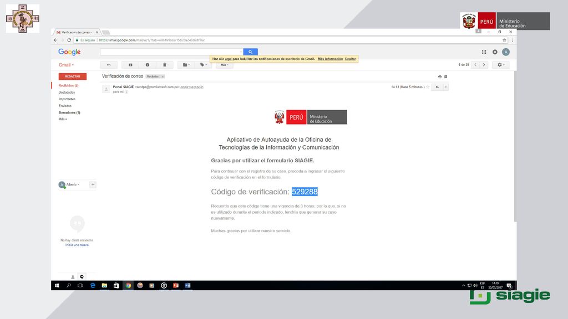The width and height of the screenshot is (568, 319).
Task: Click the browser address bar URL
Action: pos(152,40)
